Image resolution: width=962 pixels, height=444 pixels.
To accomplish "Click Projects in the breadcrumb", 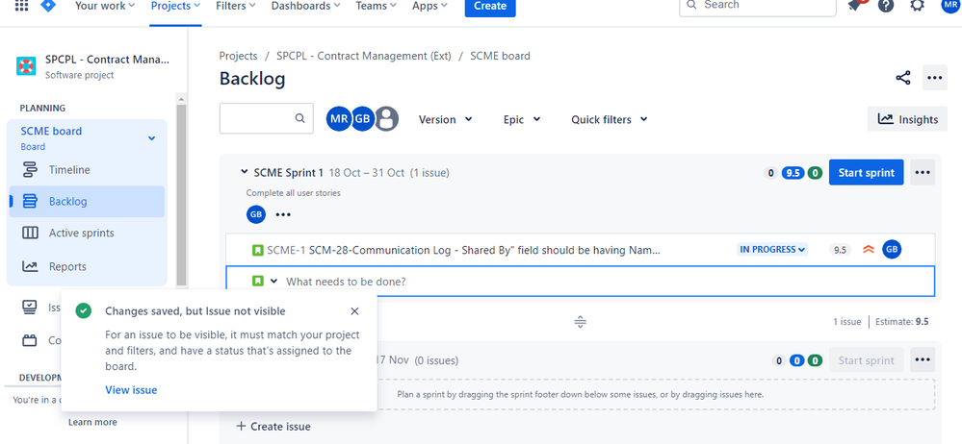I will pyautogui.click(x=238, y=56).
